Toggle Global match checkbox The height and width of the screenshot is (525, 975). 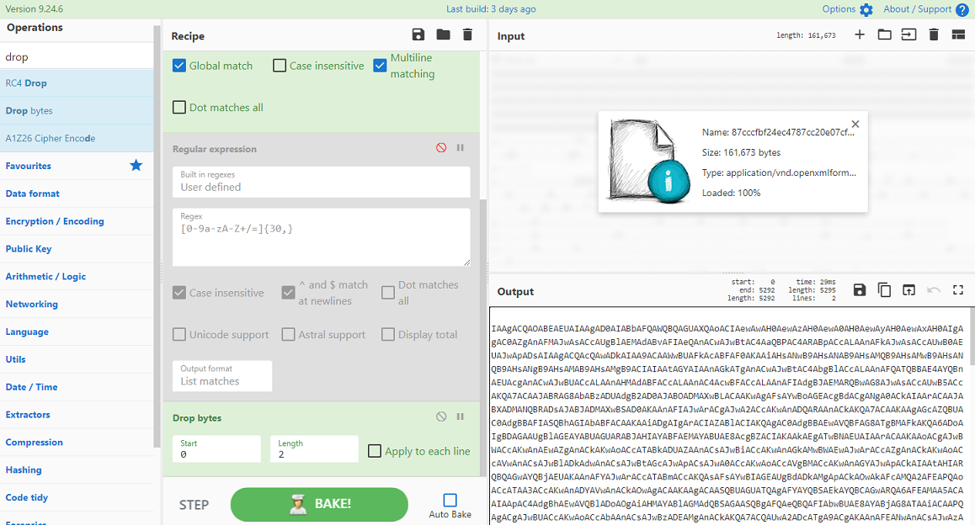pos(179,66)
